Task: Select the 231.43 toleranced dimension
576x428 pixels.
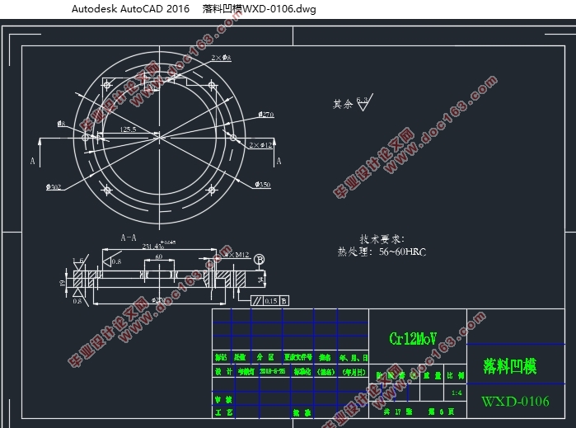Action: click(159, 245)
